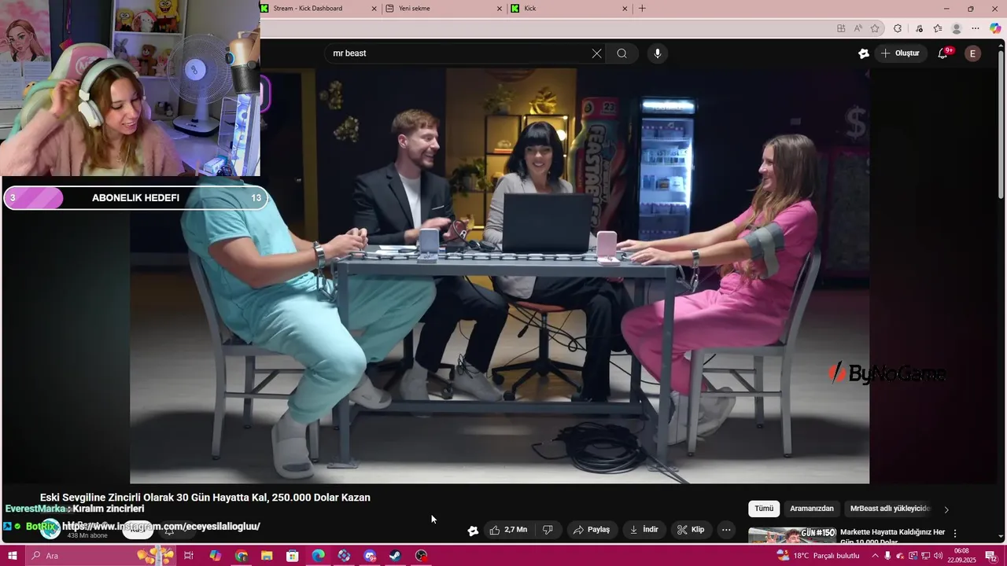Close the Kick browser tab

click(x=625, y=9)
